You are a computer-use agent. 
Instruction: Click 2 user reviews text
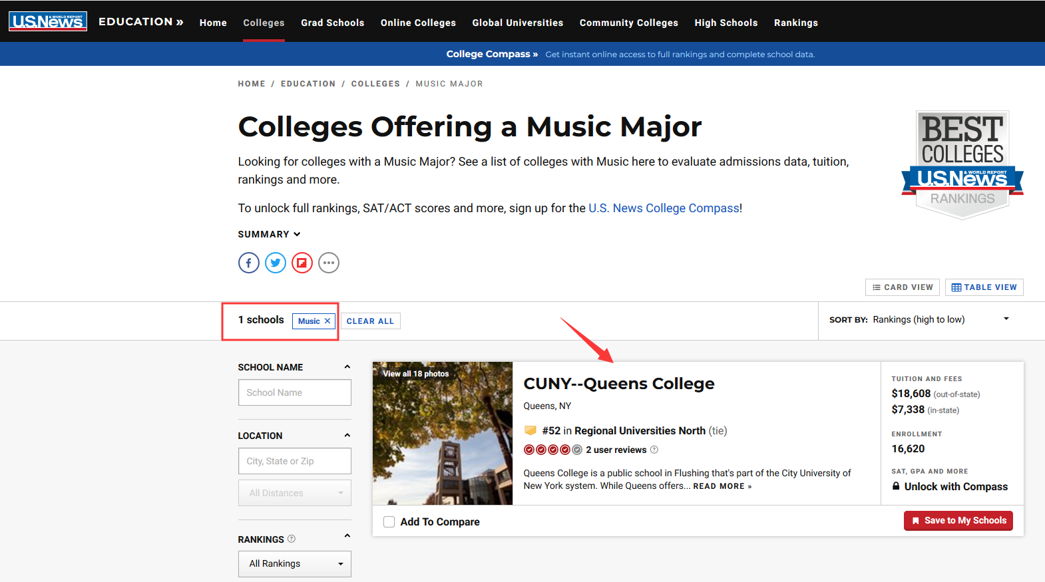[x=616, y=450]
